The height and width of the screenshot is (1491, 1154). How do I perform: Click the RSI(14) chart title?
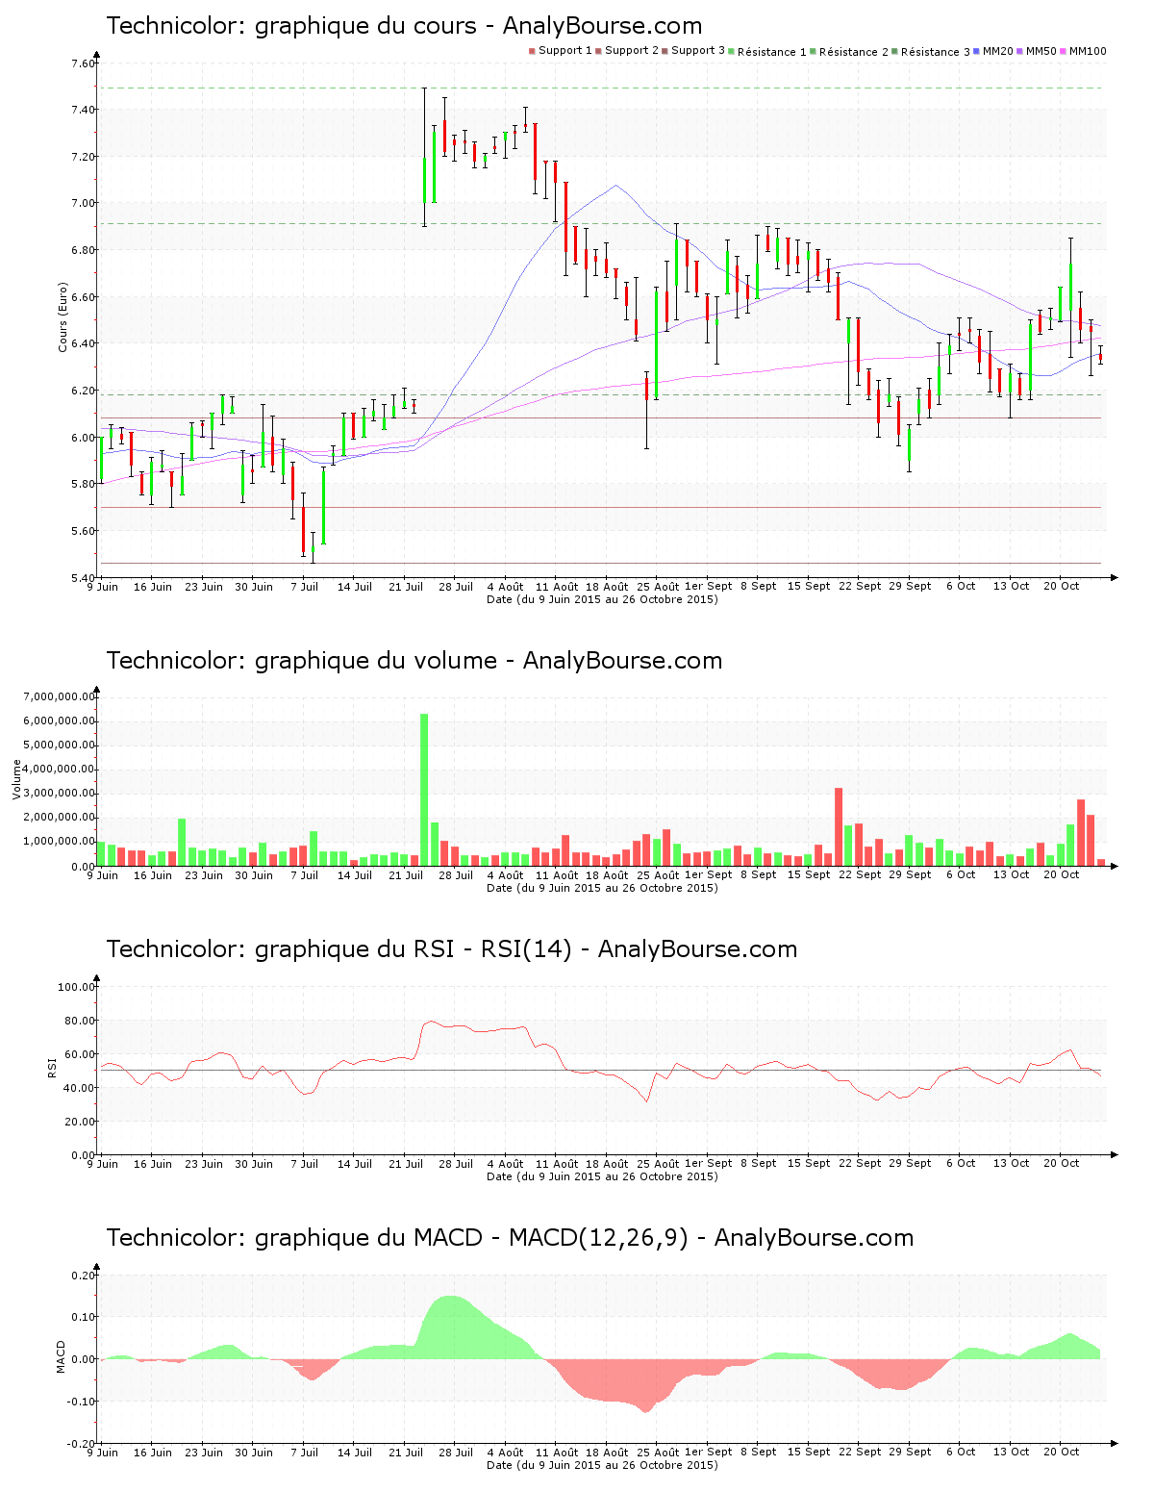pyautogui.click(x=452, y=949)
